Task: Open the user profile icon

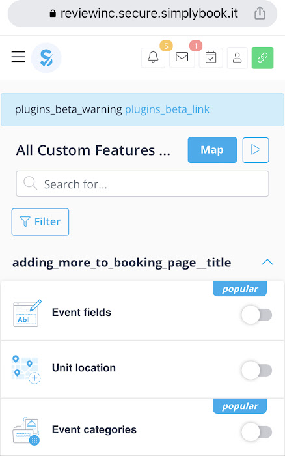Action: (237, 57)
